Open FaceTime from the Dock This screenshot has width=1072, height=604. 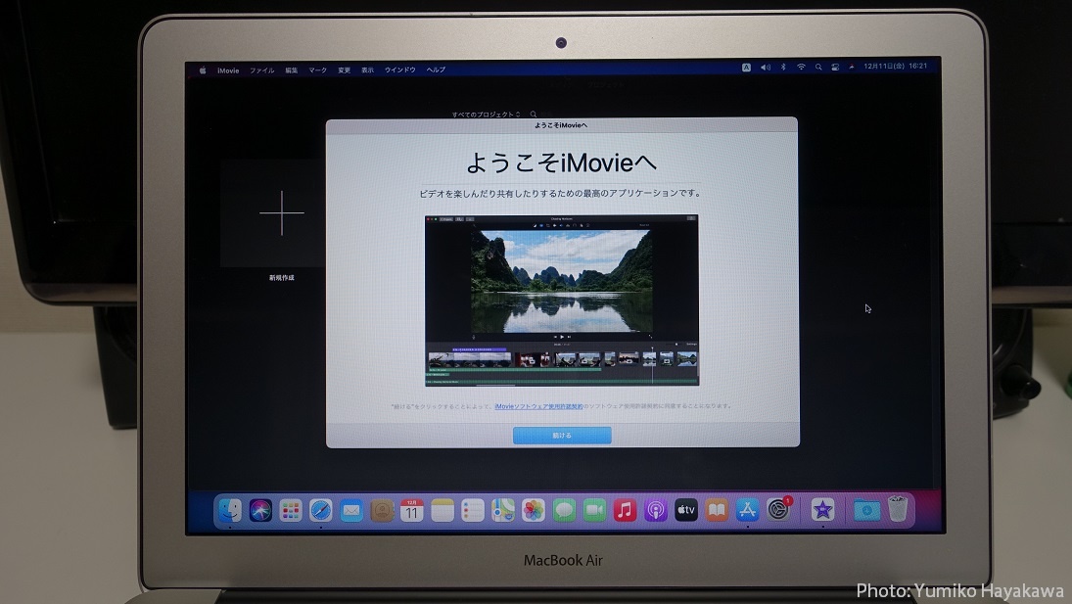[x=594, y=510]
